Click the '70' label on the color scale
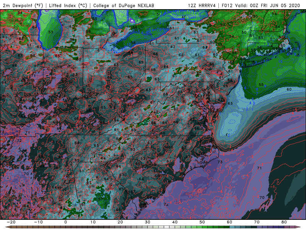Screen dimensions: 306x229 (257, 222)
